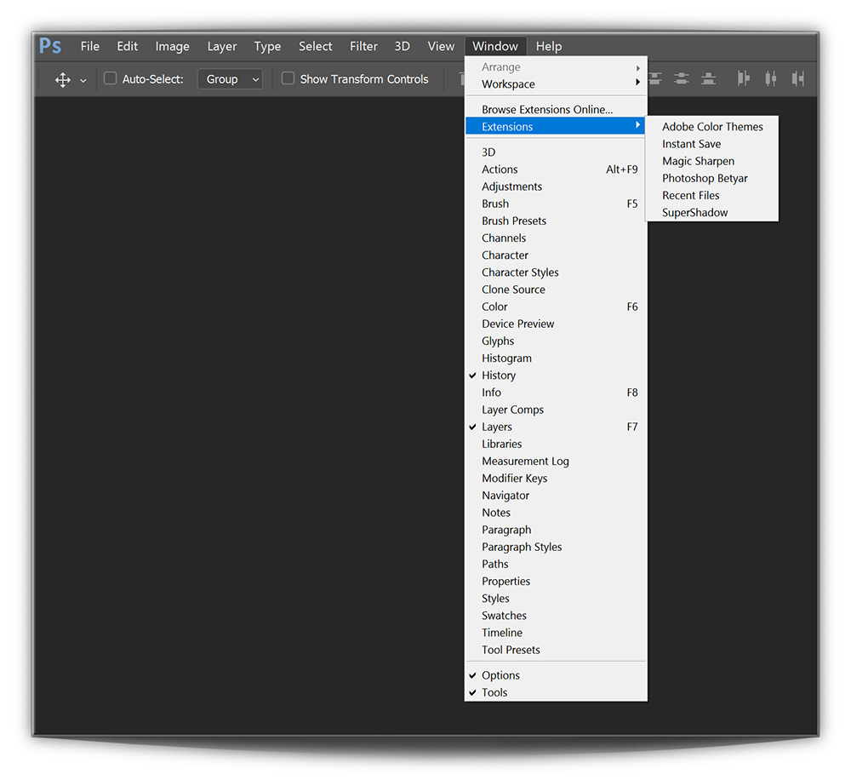This screenshot has width=851, height=780.
Task: Click the distribute top edges icon
Action: (x=655, y=79)
